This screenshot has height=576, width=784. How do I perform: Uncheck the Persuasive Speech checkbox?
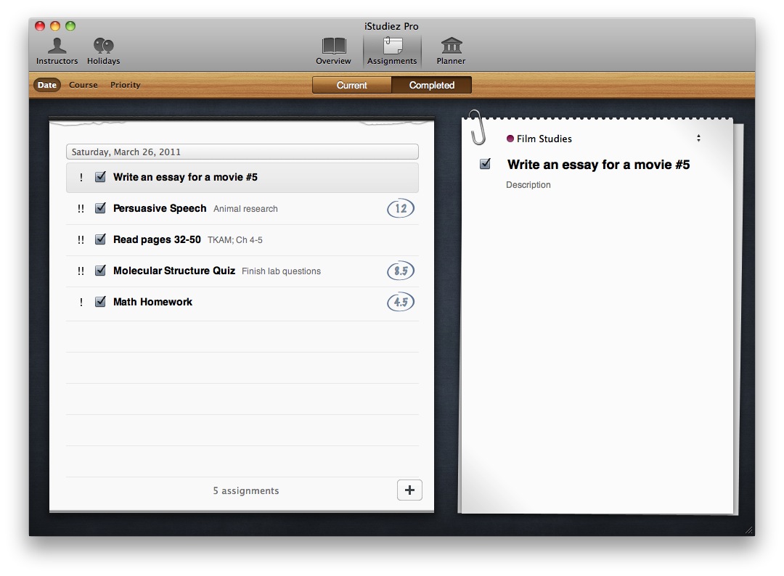(101, 208)
